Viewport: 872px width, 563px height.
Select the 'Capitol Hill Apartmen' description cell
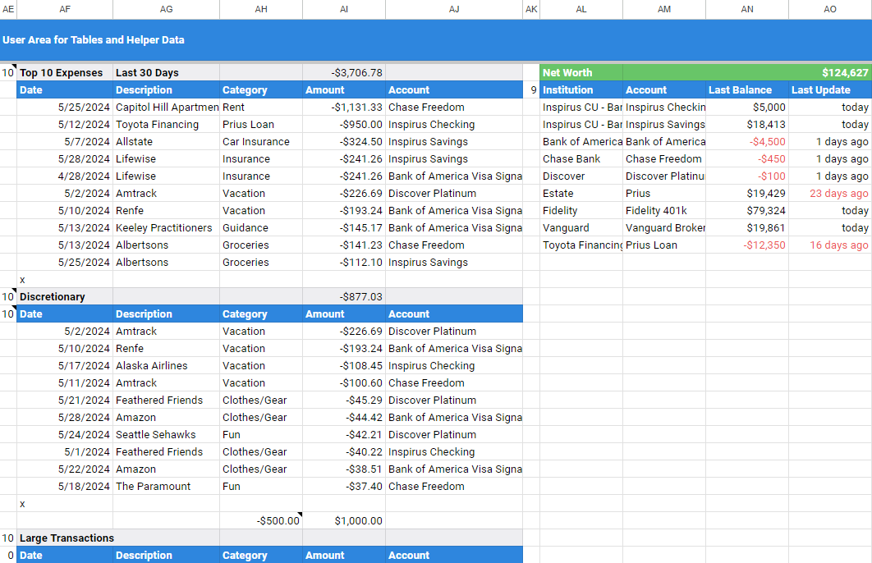[167, 108]
